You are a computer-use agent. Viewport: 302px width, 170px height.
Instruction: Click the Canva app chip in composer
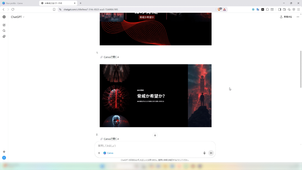108,153
